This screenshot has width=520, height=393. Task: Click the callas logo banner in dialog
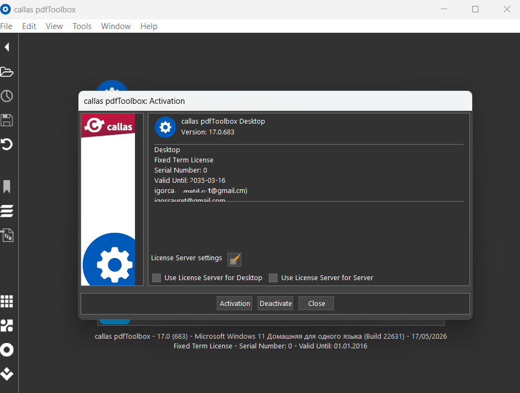(108, 125)
